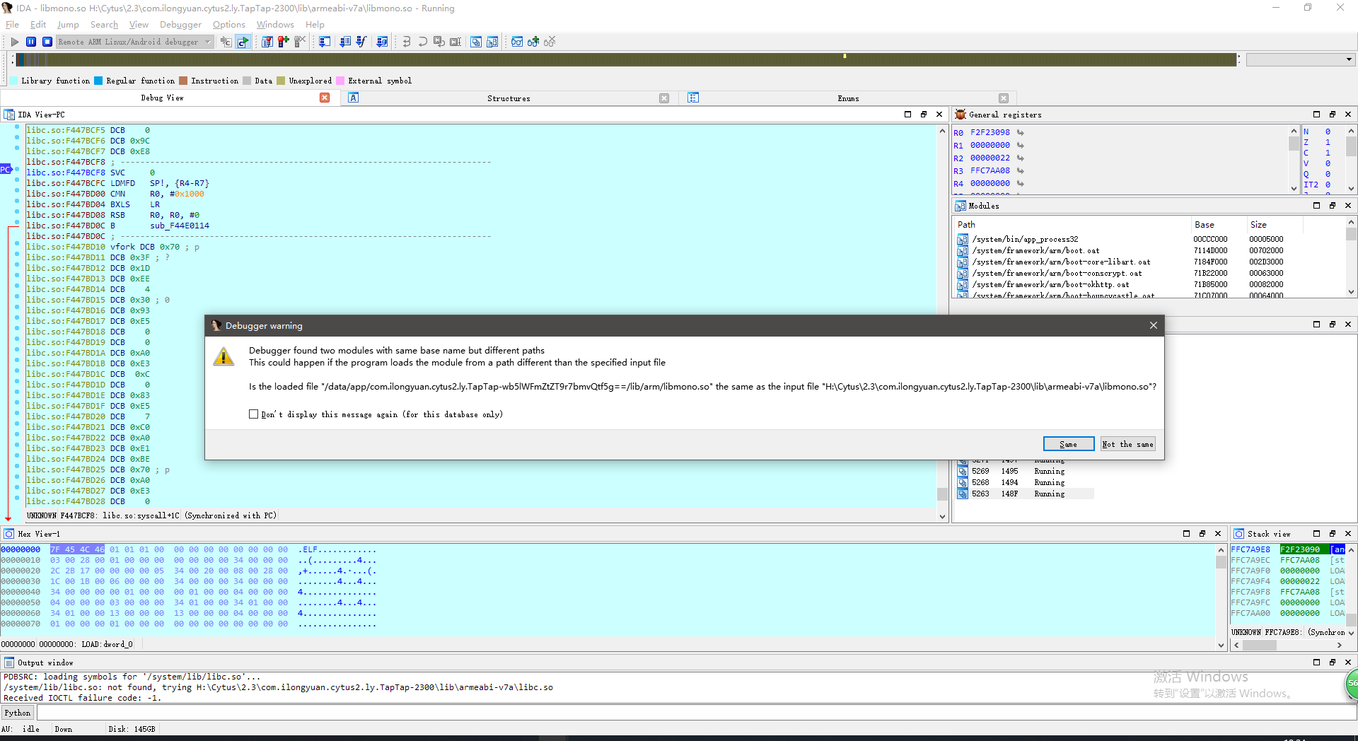Click the jump arrow beside register R0
Screen dimensions: 1358x741
pos(1021,133)
